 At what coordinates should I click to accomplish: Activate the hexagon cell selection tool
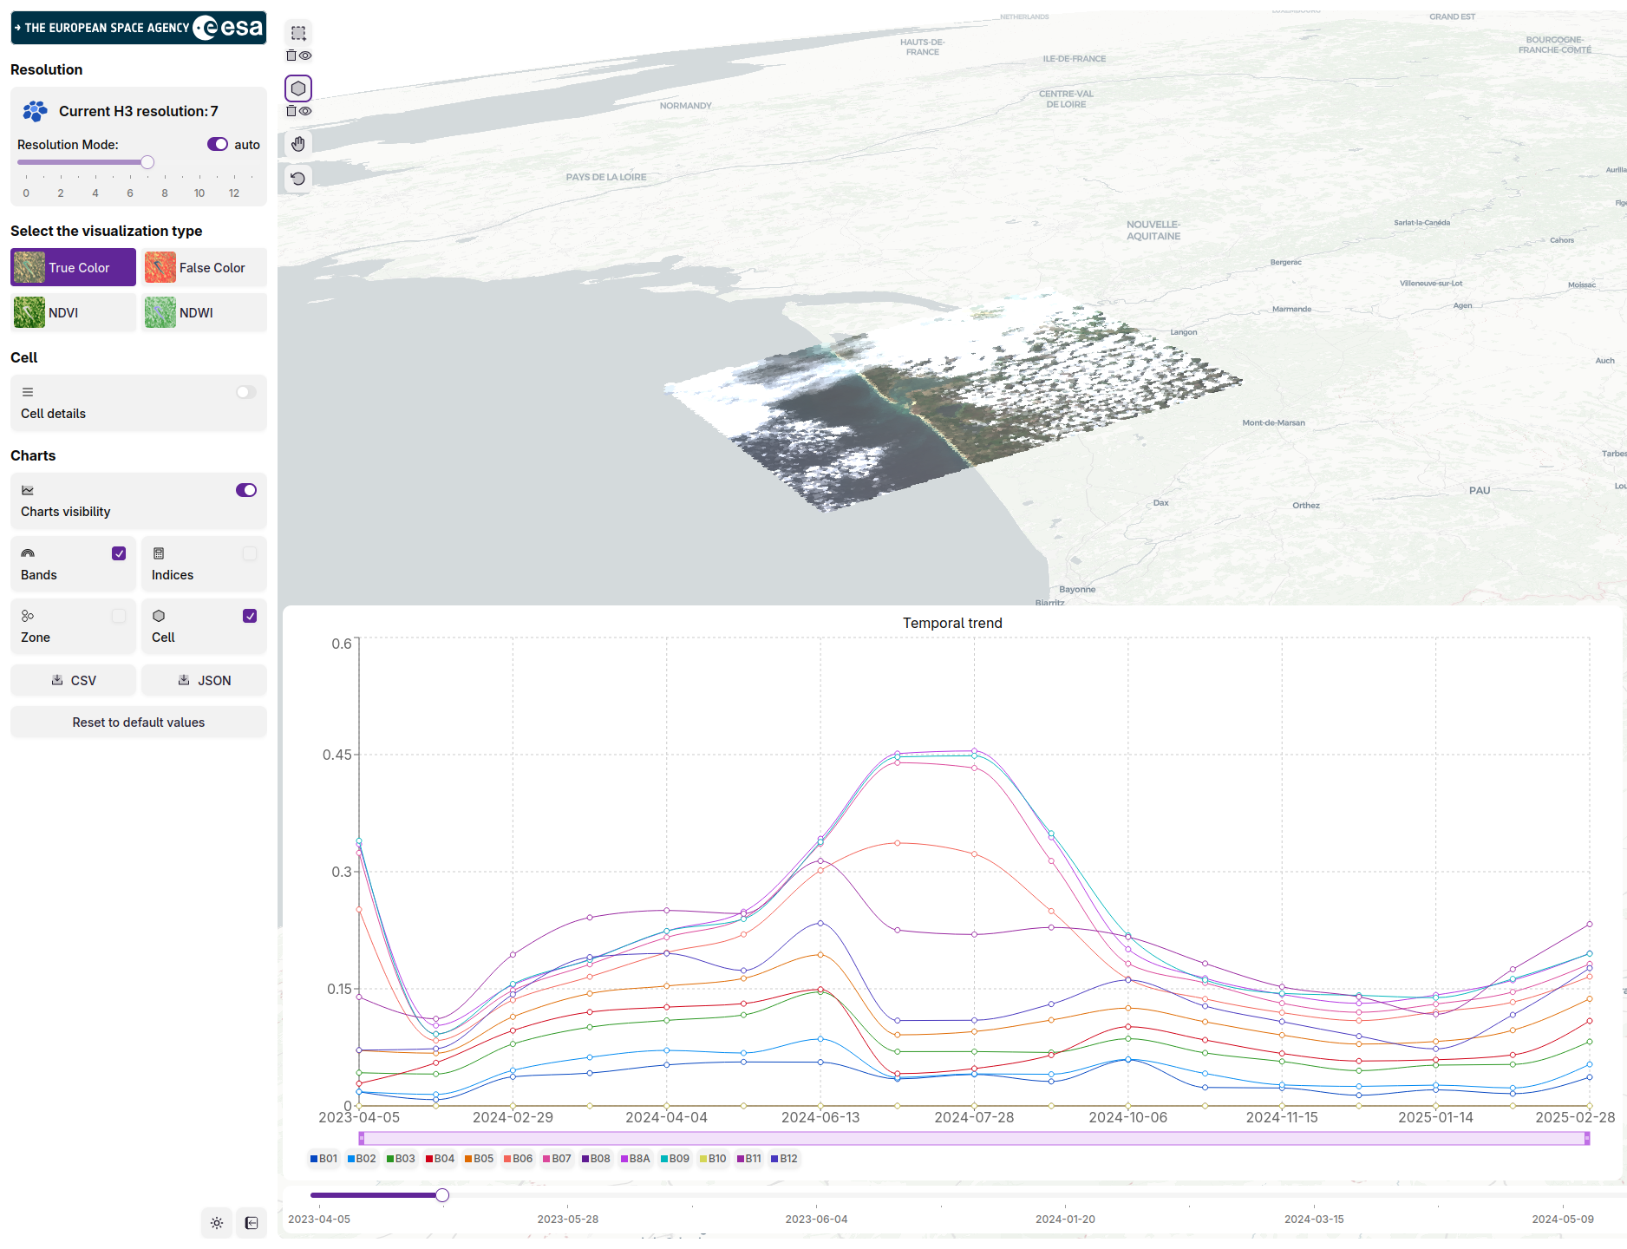tap(298, 88)
